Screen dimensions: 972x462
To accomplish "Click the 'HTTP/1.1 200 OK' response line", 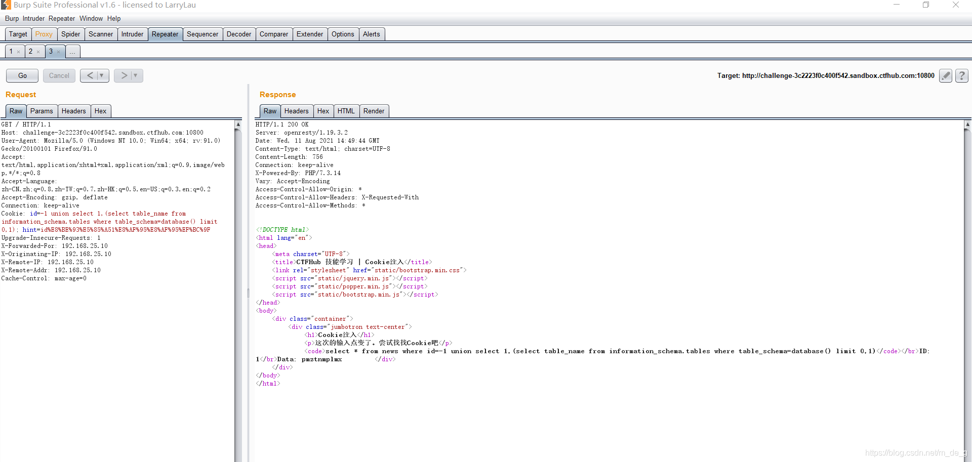I will pyautogui.click(x=282, y=124).
